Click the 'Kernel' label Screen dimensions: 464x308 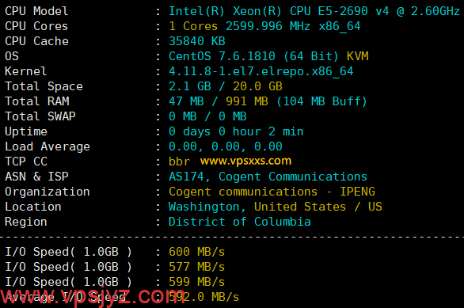26,71
